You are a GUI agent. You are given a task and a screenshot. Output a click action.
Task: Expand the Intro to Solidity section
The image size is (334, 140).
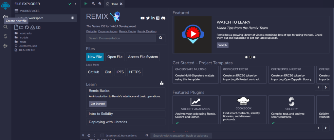pyautogui.click(x=126, y=114)
